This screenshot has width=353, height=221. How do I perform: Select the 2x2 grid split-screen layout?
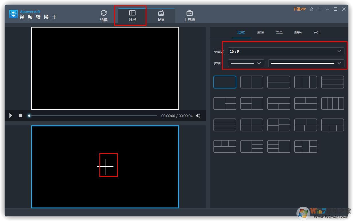coord(252,125)
